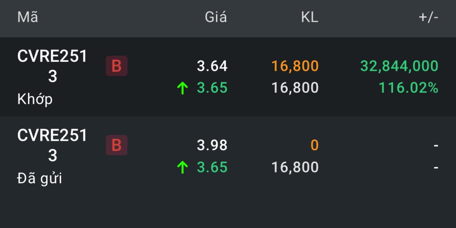Click the orange 16,800 matched volume
The image size is (456, 228).
(295, 66)
